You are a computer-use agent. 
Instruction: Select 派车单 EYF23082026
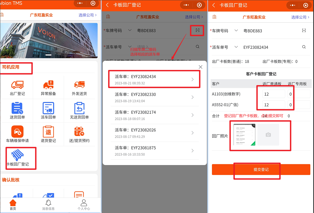(154, 133)
